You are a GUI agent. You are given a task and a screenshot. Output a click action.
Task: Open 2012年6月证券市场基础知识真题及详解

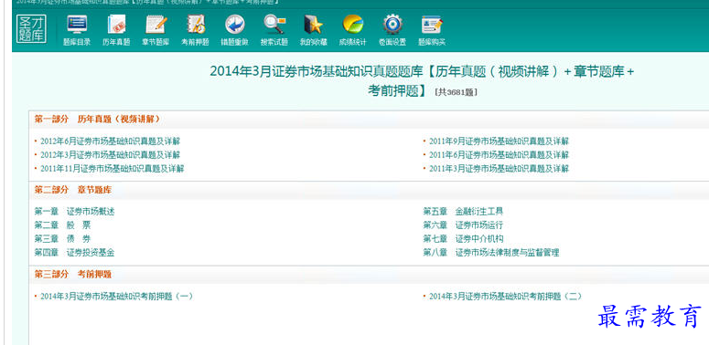click(x=110, y=141)
